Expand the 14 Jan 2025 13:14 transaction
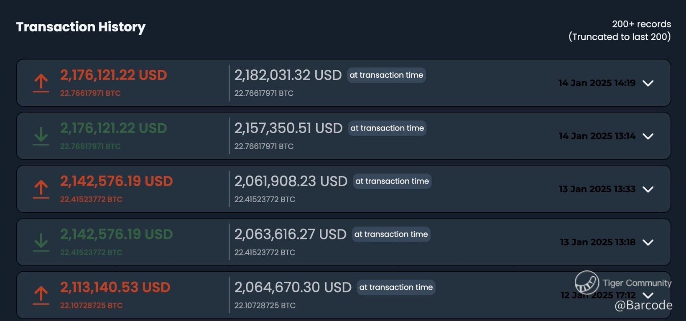The image size is (686, 321). pos(648,136)
